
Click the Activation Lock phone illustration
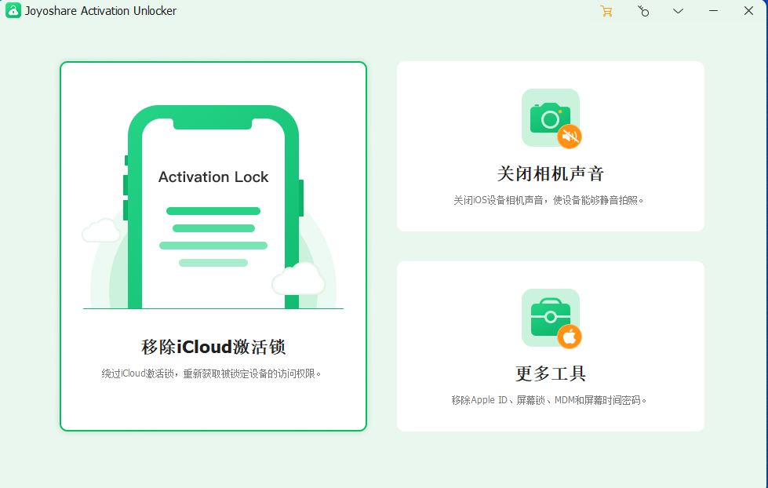click(213, 207)
